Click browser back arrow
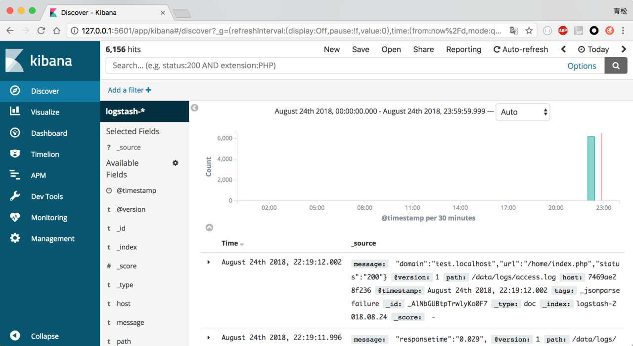The width and height of the screenshot is (633, 346). point(10,31)
